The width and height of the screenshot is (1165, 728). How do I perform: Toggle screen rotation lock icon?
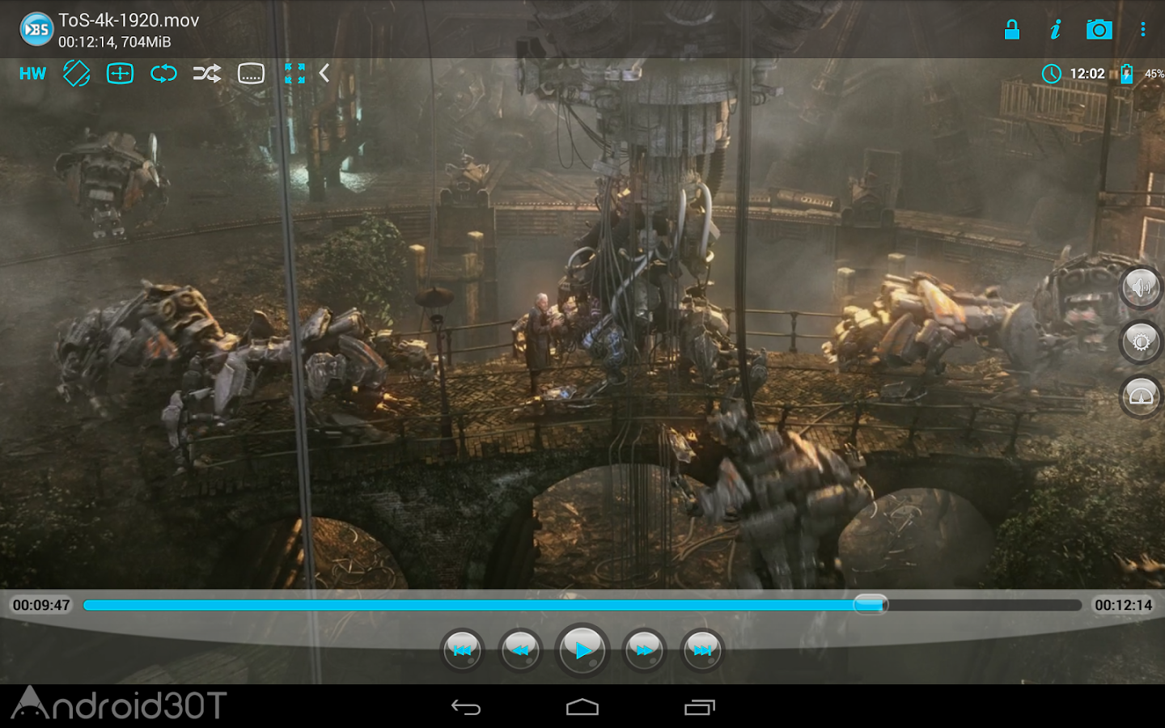[77, 74]
